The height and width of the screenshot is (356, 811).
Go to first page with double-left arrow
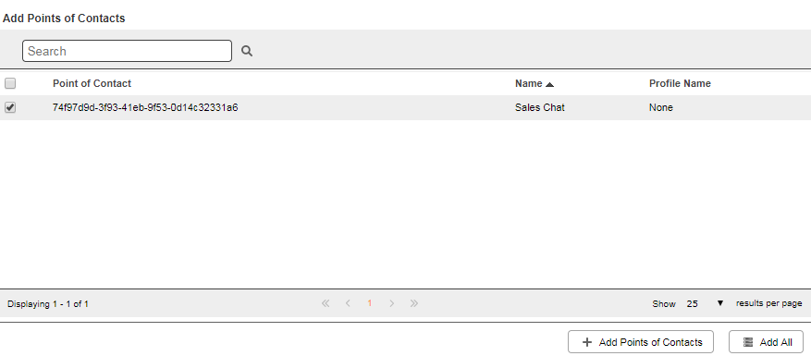pos(326,303)
